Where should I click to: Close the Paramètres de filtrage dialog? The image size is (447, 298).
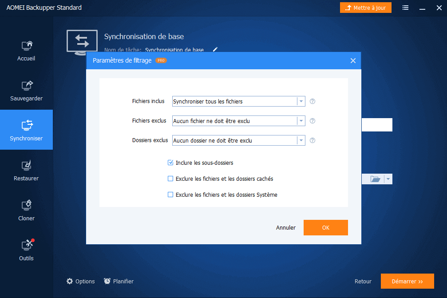[x=353, y=60]
